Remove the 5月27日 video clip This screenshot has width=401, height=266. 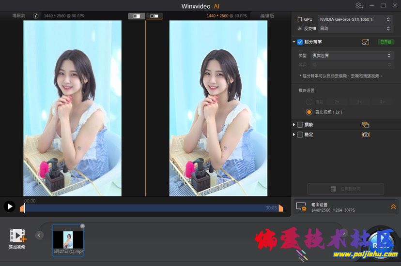click(82, 226)
